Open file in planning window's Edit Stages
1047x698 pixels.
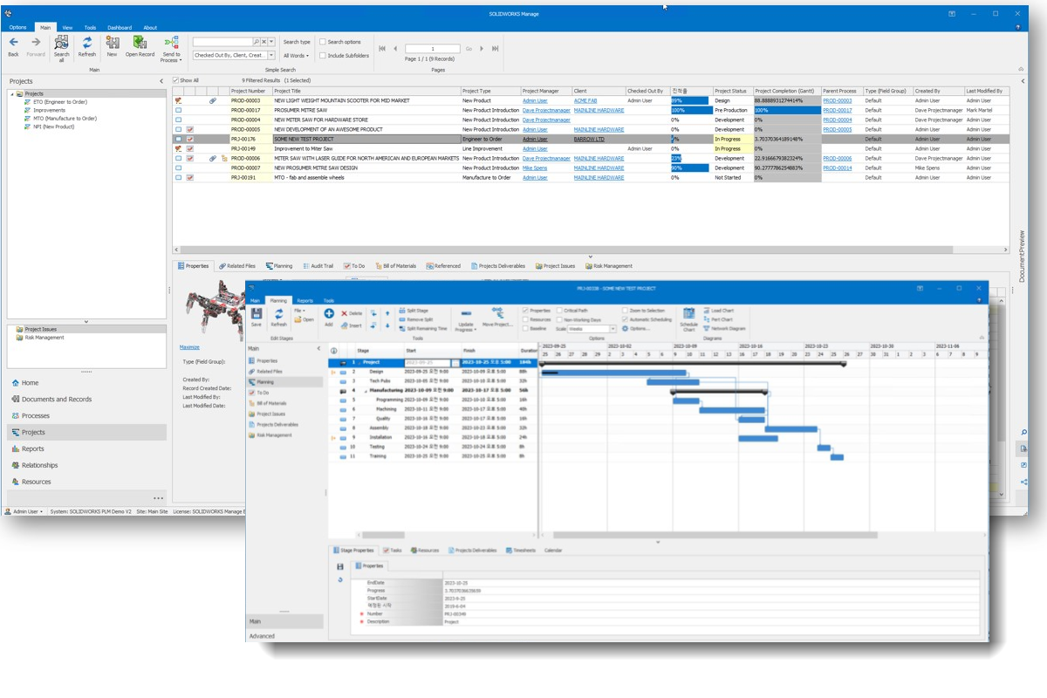click(305, 319)
